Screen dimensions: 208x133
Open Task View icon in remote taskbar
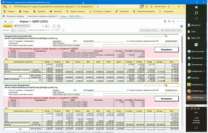click(196, 18)
